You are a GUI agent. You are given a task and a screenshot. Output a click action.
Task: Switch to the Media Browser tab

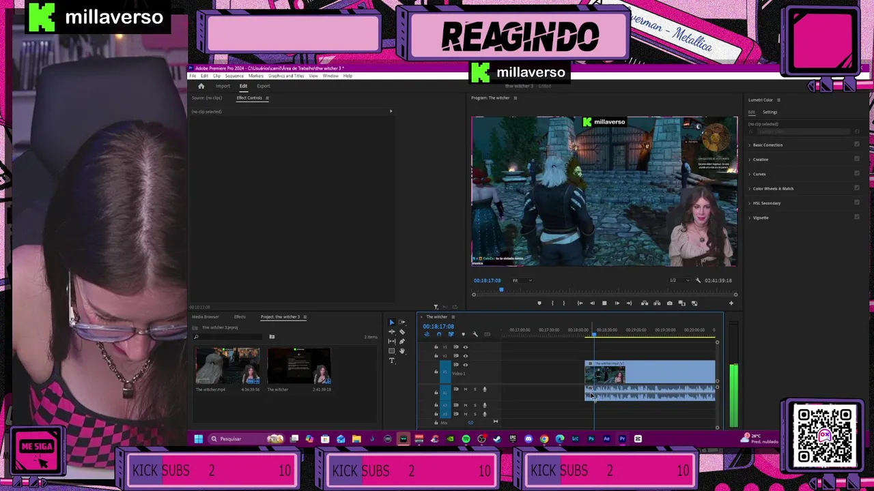coord(206,317)
